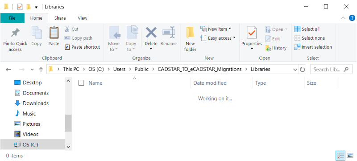
Task: Click Select all
Action: (x=307, y=29)
